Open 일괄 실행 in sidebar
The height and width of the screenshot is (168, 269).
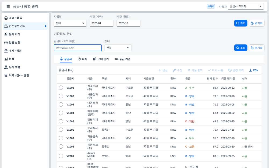point(25,42)
